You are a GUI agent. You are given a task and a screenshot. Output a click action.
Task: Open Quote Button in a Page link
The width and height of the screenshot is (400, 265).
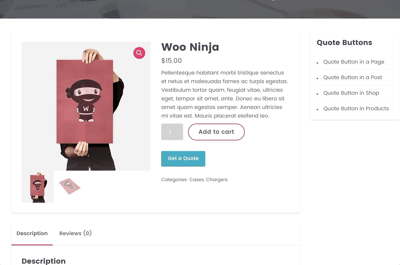(x=354, y=62)
